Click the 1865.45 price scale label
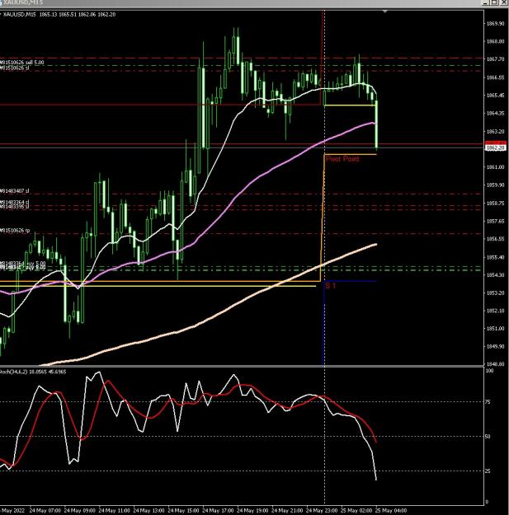This screenshot has height=515, width=509. coord(495,96)
